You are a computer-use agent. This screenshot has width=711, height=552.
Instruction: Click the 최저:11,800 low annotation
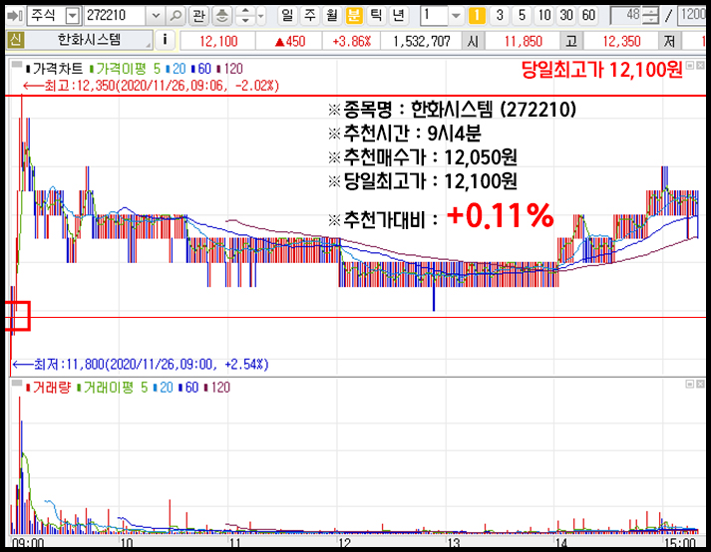coord(141,364)
